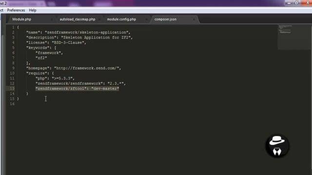The width and height of the screenshot is (312, 175).
Task: Minimize the Sublime Text window
Action: pyautogui.click(x=289, y=3)
